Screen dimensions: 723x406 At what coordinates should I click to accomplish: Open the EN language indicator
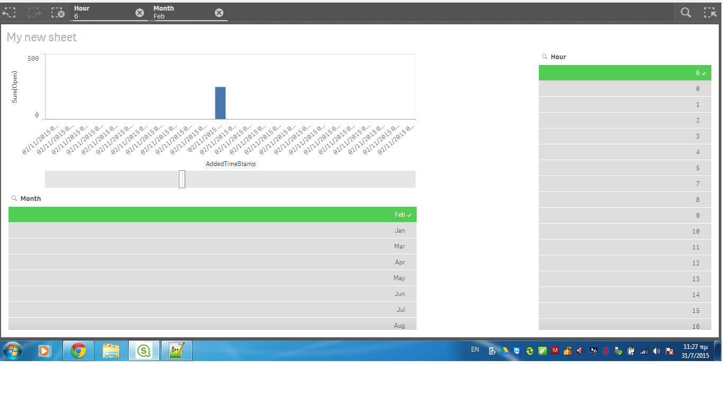[475, 349]
